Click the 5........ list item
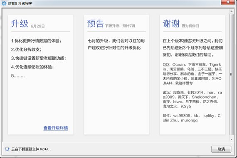 point(18,76)
